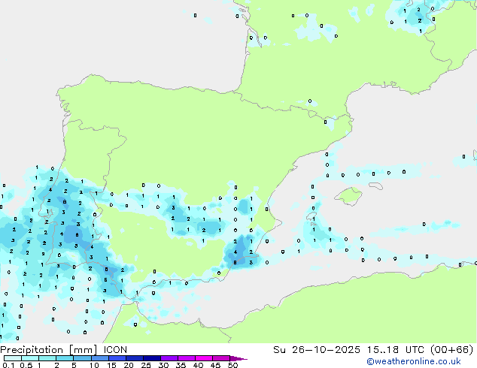Pick the 10–15 mm legend color swatch

pyautogui.click(x=100, y=358)
